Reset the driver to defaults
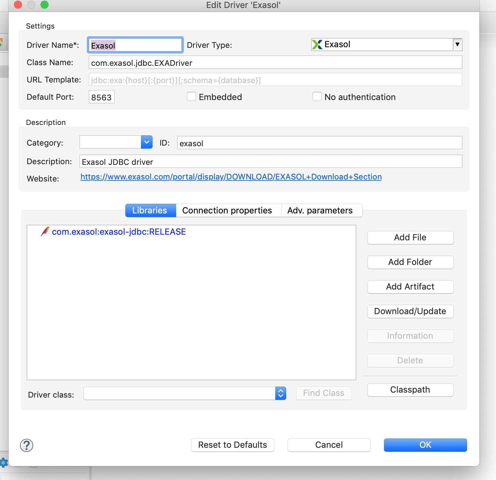The image size is (496, 480). 232,445
